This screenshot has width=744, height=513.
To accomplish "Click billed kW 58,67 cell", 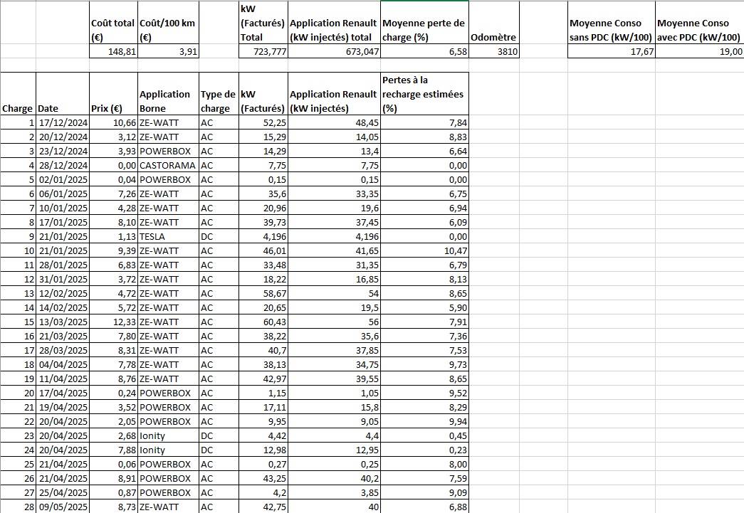I will click(263, 293).
